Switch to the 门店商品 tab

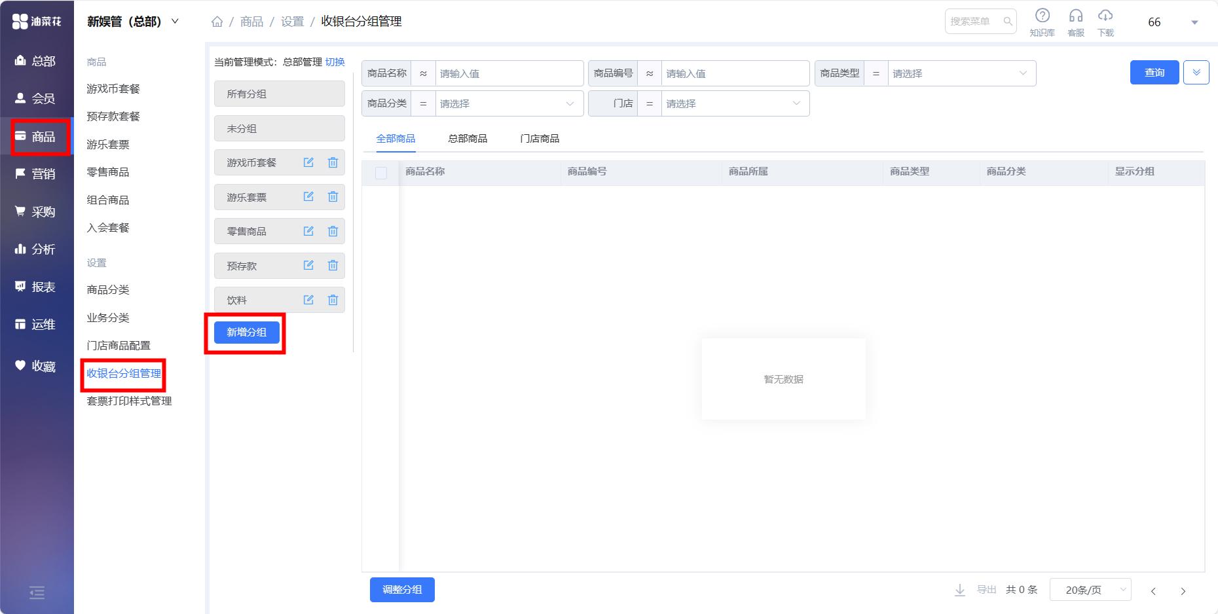pos(540,139)
